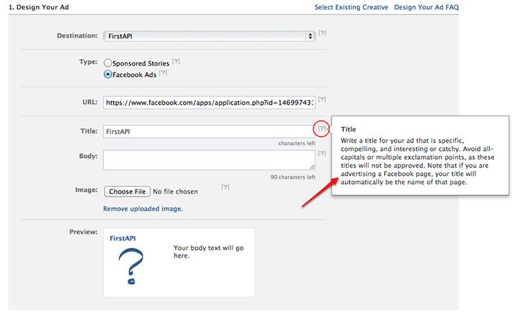The width and height of the screenshot is (520, 313).
Task: Open help [?] next to Sponsored Stories
Action: point(176,61)
